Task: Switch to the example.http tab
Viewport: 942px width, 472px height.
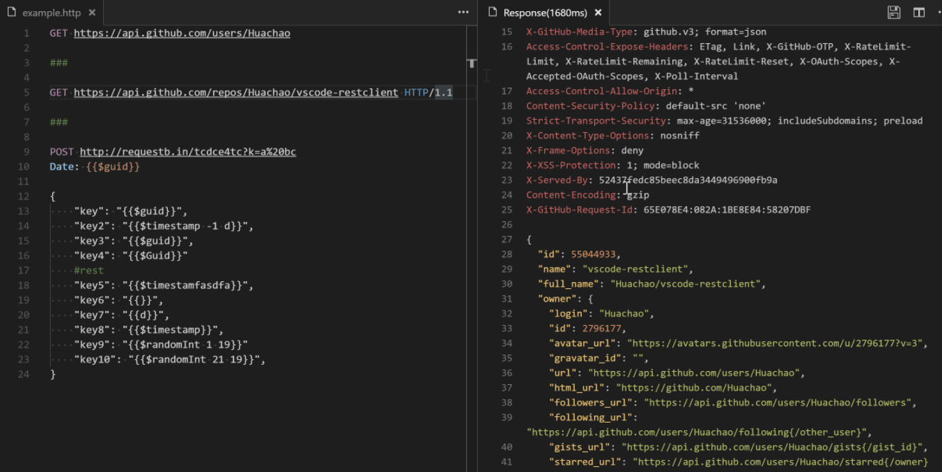Action: 52,12
